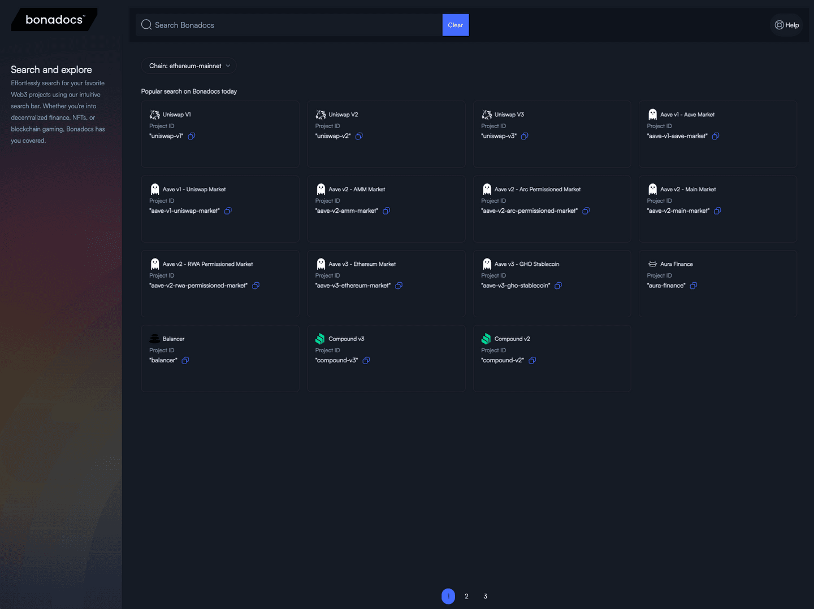Viewport: 814px width, 609px height.
Task: Copy the aave-v2-amm-market project ID
Action: point(387,211)
